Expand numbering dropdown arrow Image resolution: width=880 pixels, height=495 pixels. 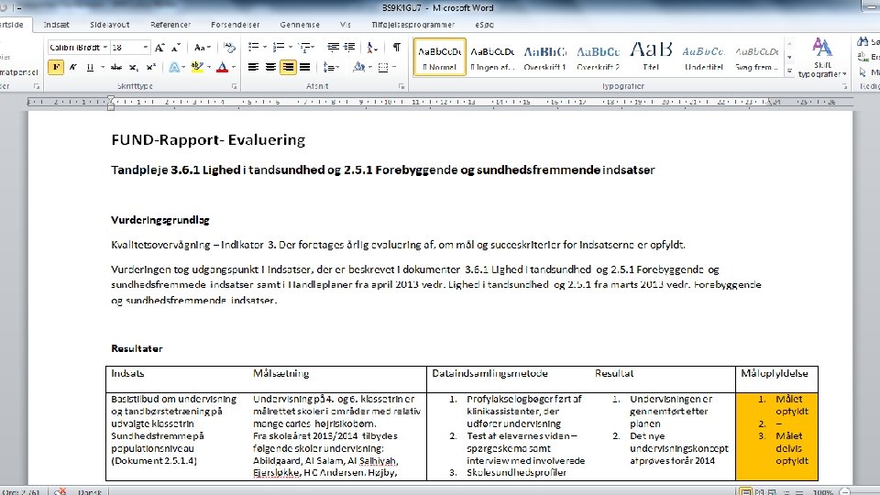[x=291, y=47]
